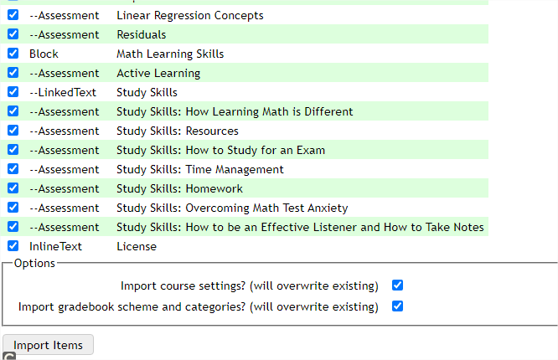Uncheck the Linear Regression Concepts assessment
Viewport: 558px width, 360px height.
coord(13,15)
